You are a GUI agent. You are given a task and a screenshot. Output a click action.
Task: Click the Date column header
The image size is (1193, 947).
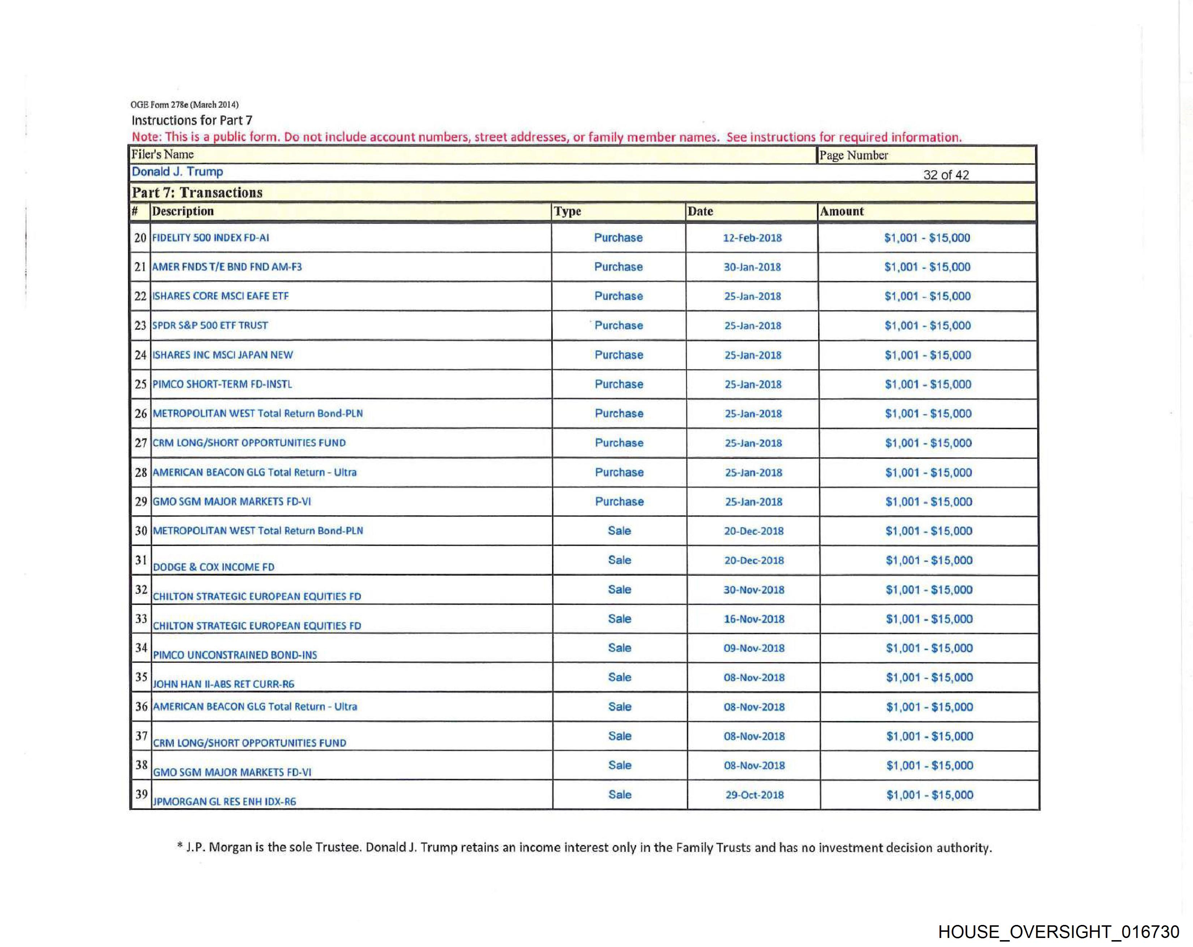700,212
